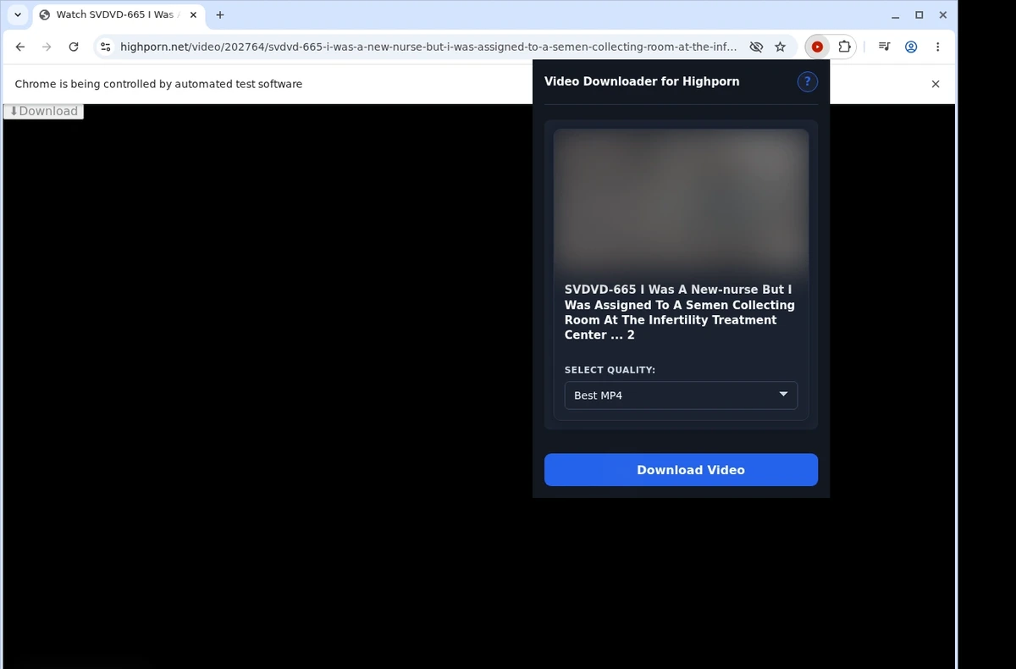Minimize the Chrome window
Screen dimensions: 1016x669
[x=896, y=15]
